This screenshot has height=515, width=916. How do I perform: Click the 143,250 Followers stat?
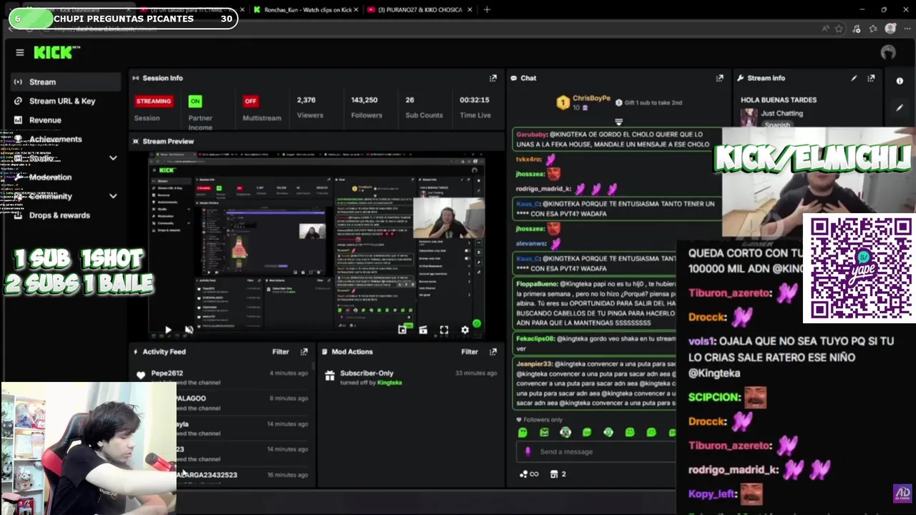click(366, 107)
